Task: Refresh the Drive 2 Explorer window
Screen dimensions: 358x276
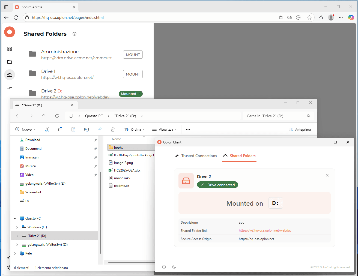Action: tap(57, 116)
